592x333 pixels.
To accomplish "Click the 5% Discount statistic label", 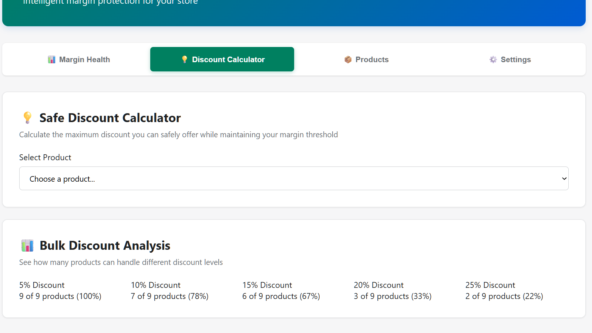I will [x=42, y=285].
